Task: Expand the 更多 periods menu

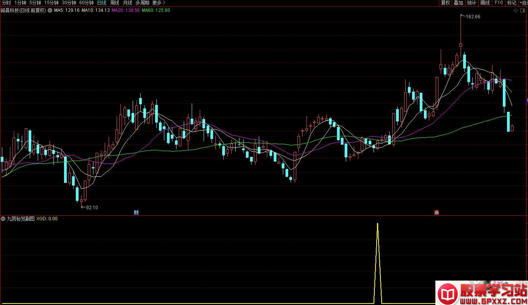Action: click(159, 3)
